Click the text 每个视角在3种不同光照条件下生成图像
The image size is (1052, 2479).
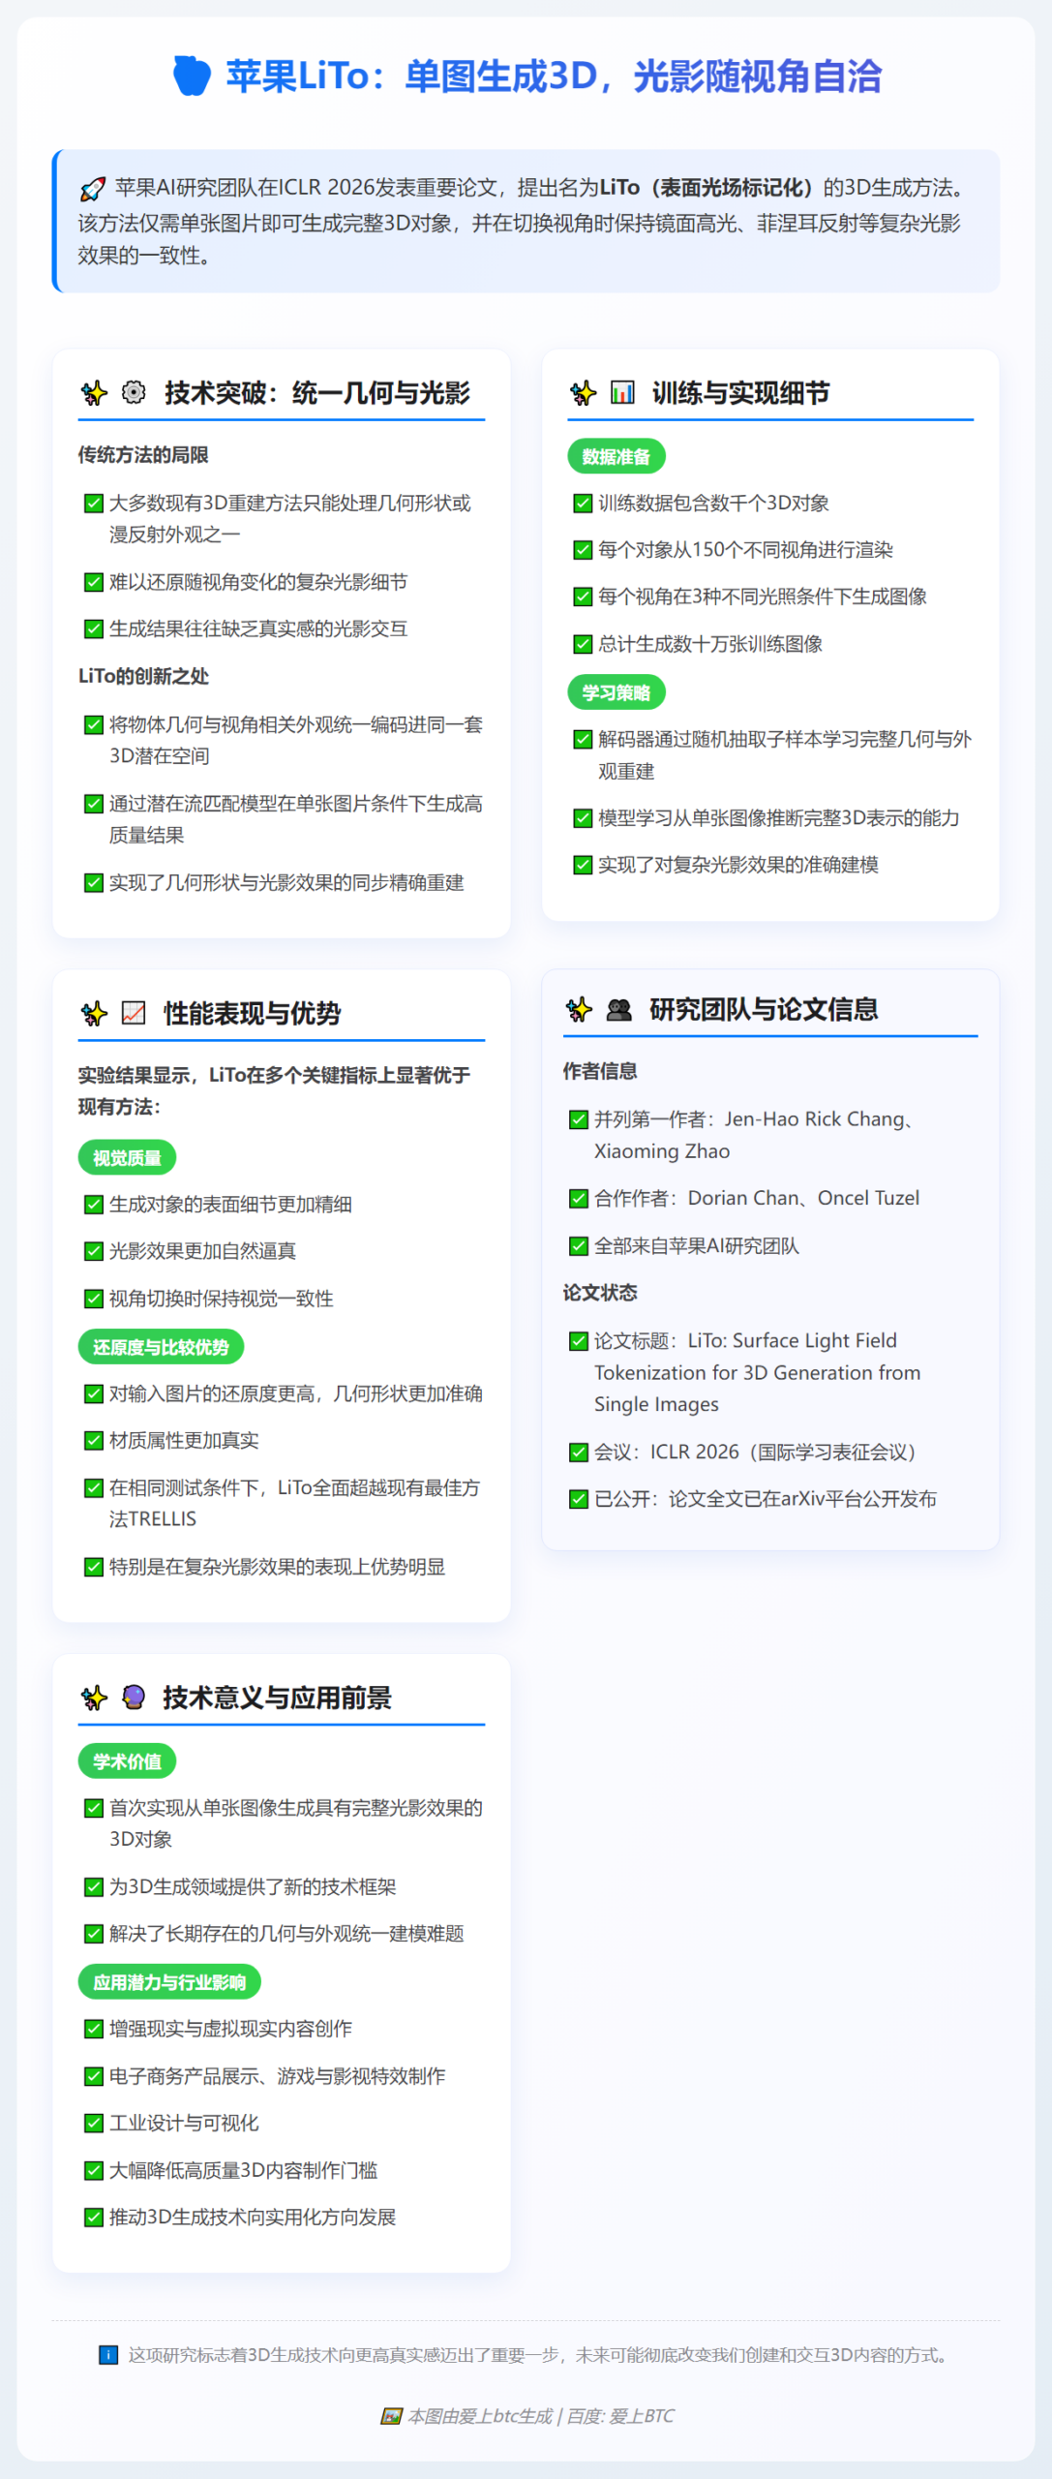pyautogui.click(x=763, y=597)
